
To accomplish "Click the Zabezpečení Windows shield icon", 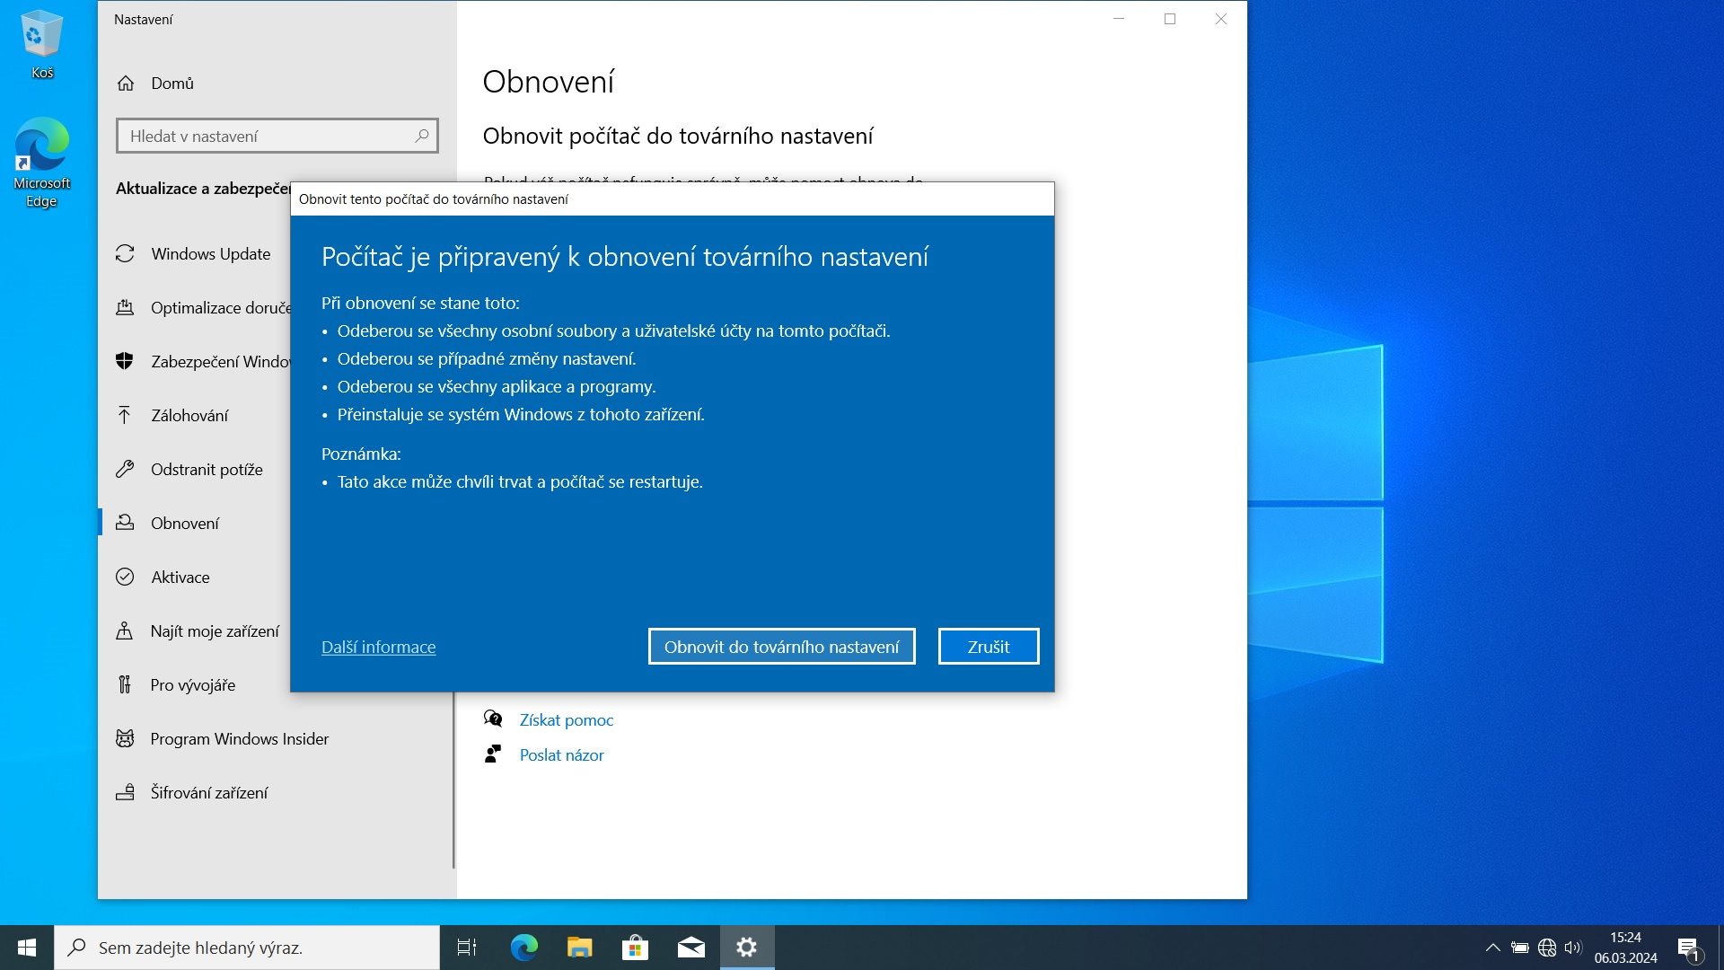I will pyautogui.click(x=125, y=361).
